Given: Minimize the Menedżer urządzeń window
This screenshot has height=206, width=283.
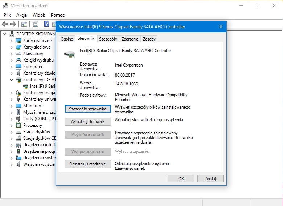Looking at the screenshot, I should click(x=241, y=5).
